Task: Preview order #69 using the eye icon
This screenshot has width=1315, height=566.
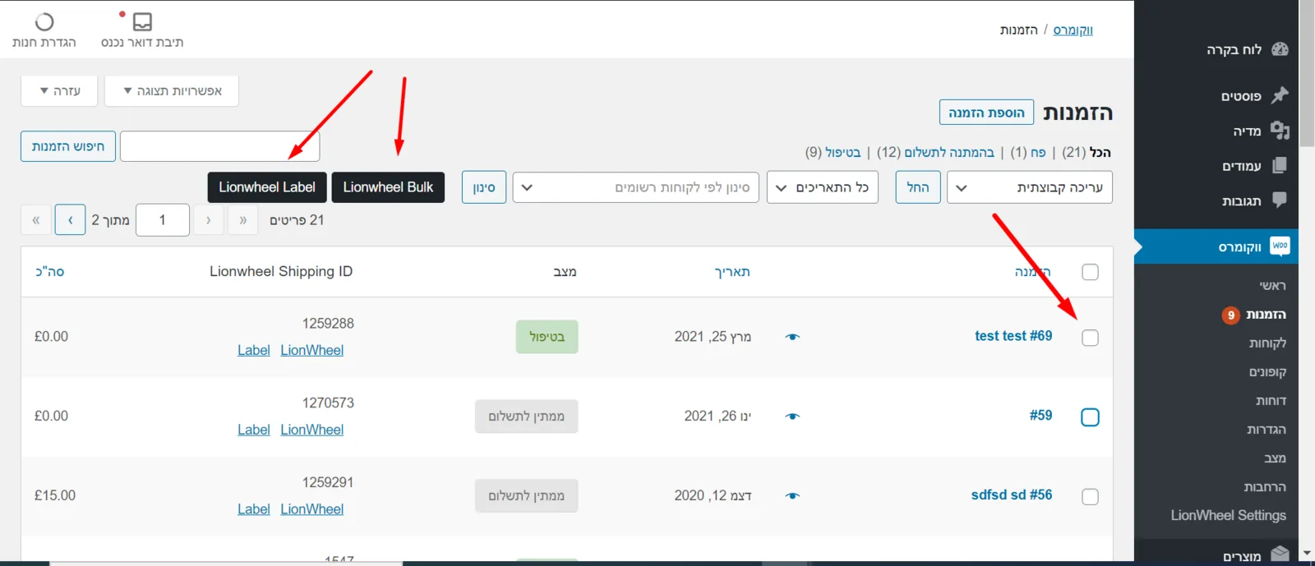Action: (x=792, y=337)
